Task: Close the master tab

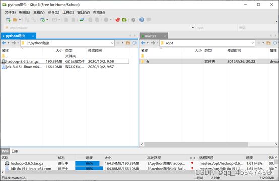Action: coord(165,36)
